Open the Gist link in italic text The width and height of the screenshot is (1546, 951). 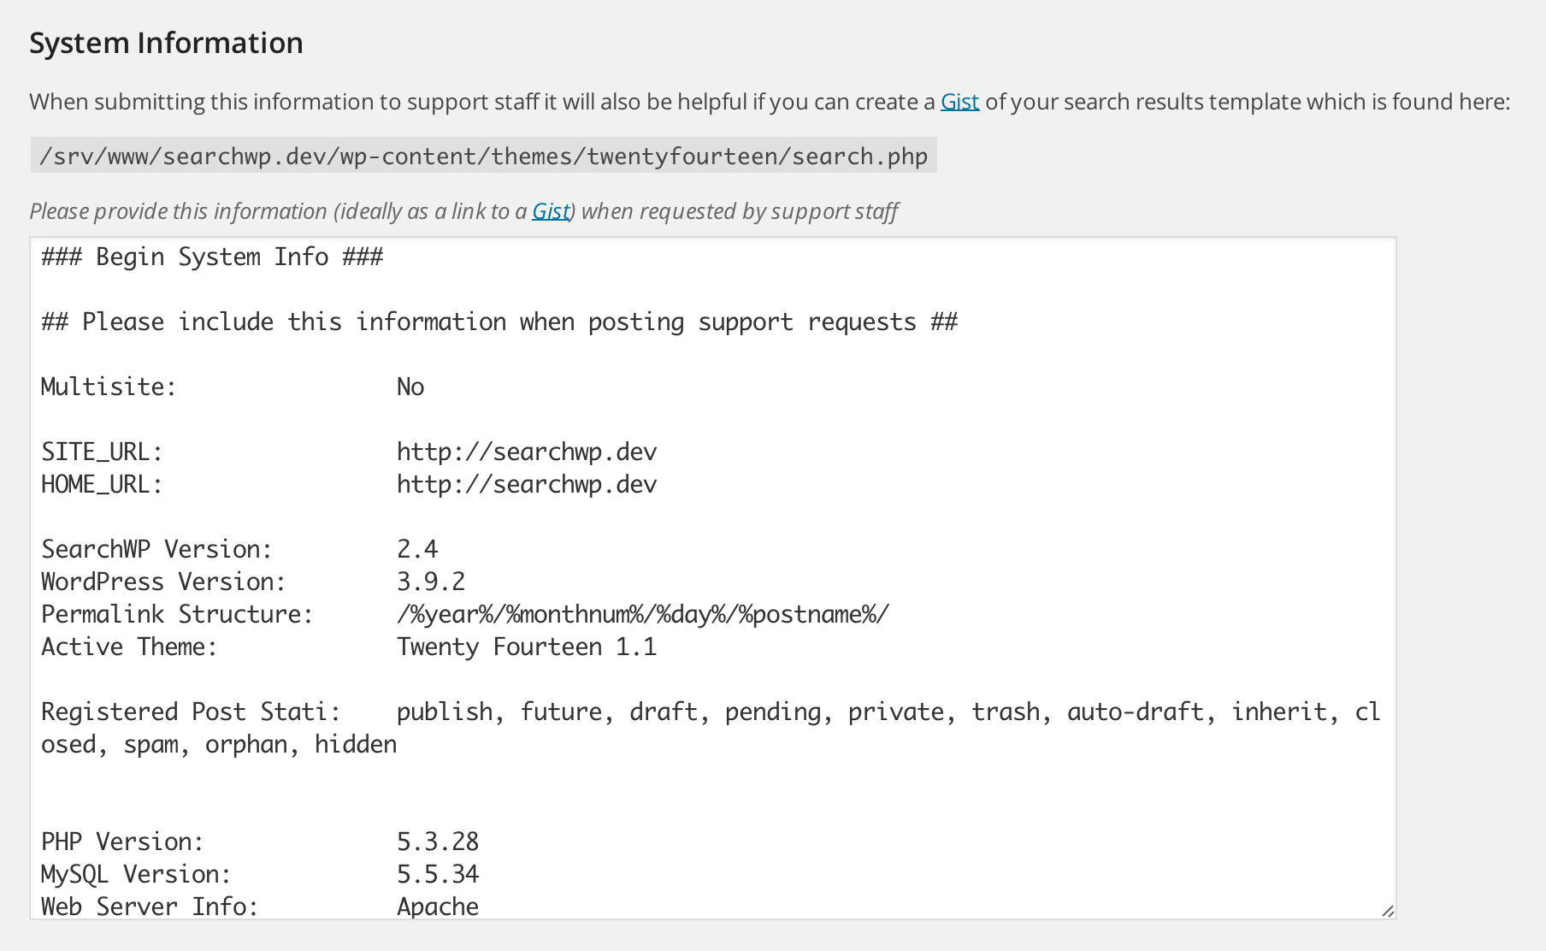click(551, 210)
